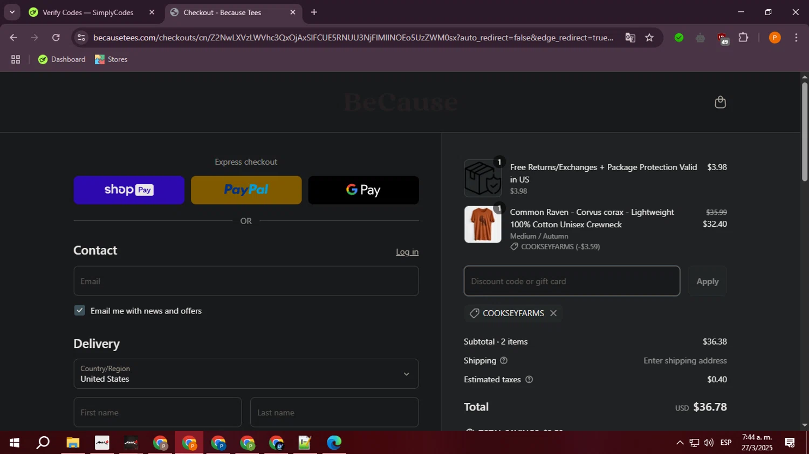This screenshot has width=809, height=454.
Task: Click the Subtotal · 2 items text
Action: click(x=496, y=342)
